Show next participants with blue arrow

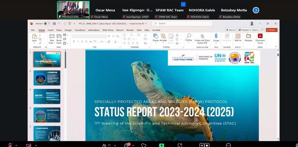click(x=256, y=10)
